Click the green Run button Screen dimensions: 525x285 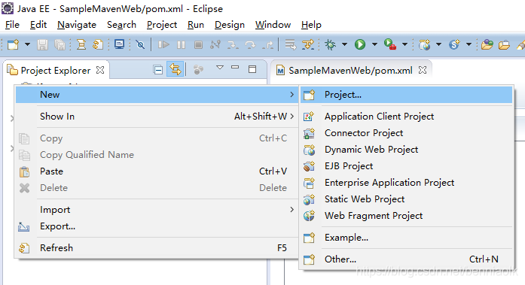[360, 44]
